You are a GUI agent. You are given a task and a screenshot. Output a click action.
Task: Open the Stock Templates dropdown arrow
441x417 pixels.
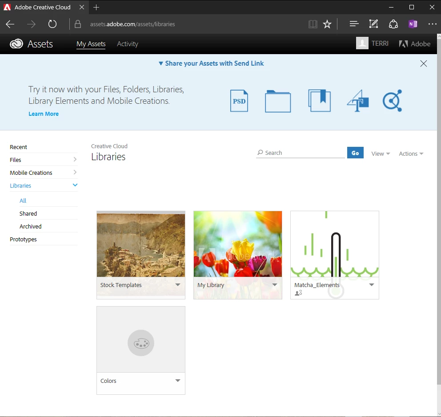pos(178,284)
